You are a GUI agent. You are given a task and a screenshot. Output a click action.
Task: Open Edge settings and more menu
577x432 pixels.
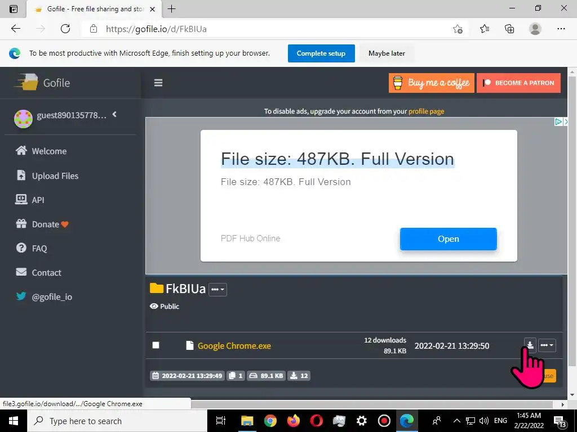561,29
